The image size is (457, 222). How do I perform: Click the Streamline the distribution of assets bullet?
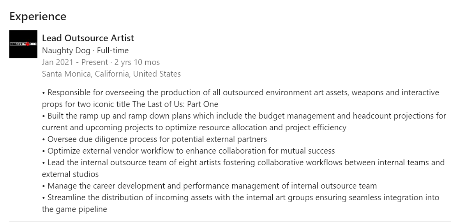[240, 198]
